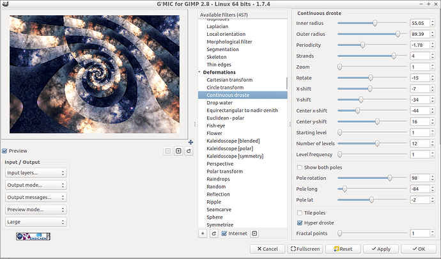Click the ENSICAEN logo image
The width and height of the screenshot is (441, 259).
tap(33, 236)
